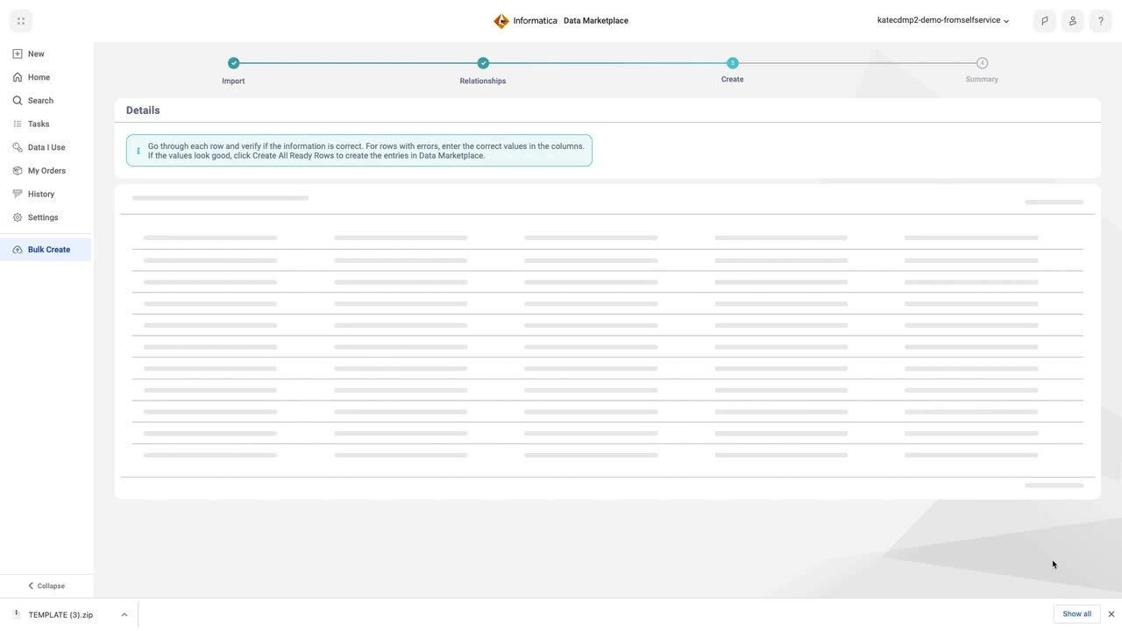
Task: Open the Tasks page
Action: pos(39,124)
